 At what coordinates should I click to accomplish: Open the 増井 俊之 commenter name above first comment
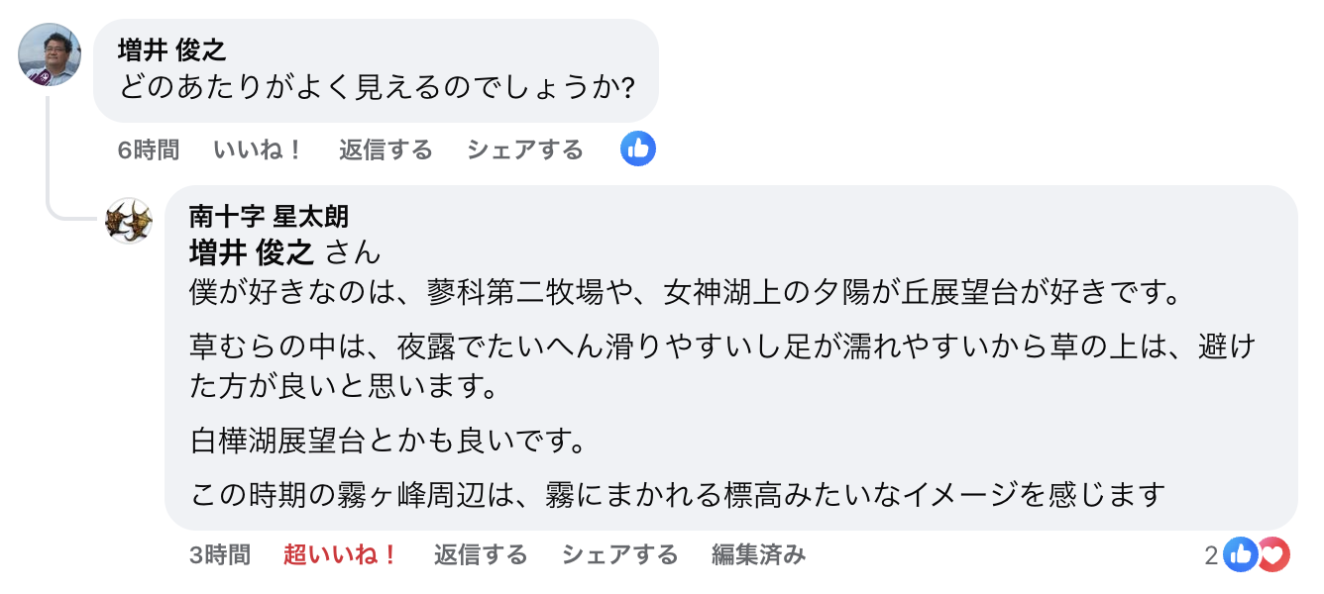172,50
